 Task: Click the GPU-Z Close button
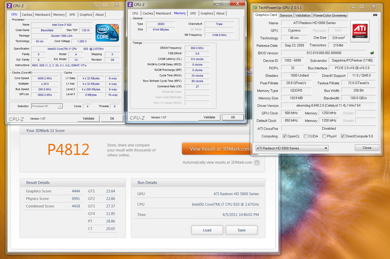367,148
